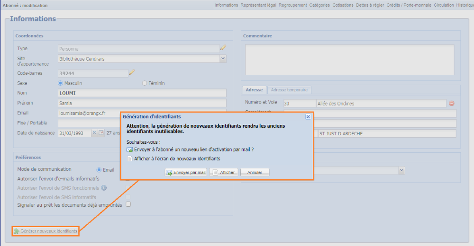Close the Génération d'identifiants dialog
Image resolution: width=474 pixels, height=246 pixels.
[308, 116]
